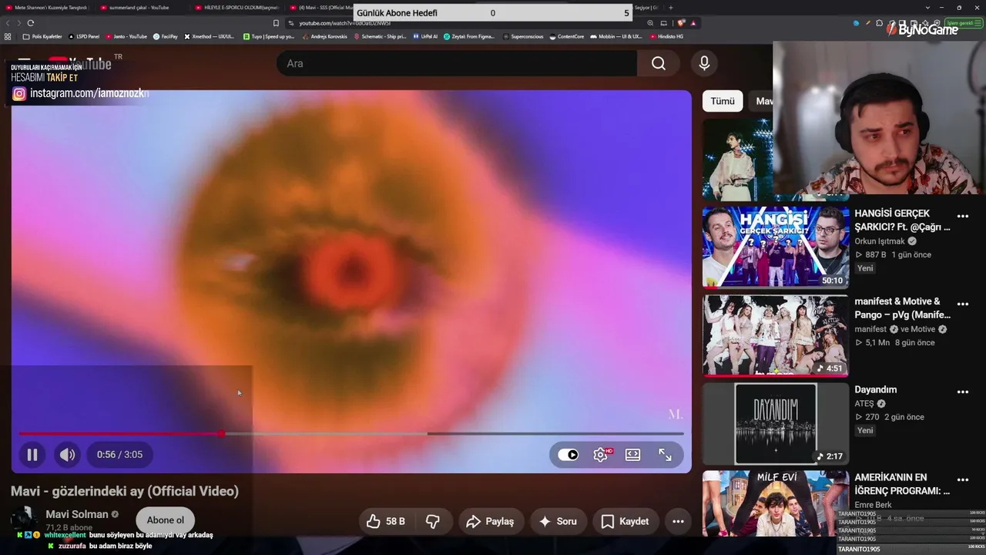Screen dimensions: 986x555
Task: Open video settings gear
Action: click(x=601, y=455)
